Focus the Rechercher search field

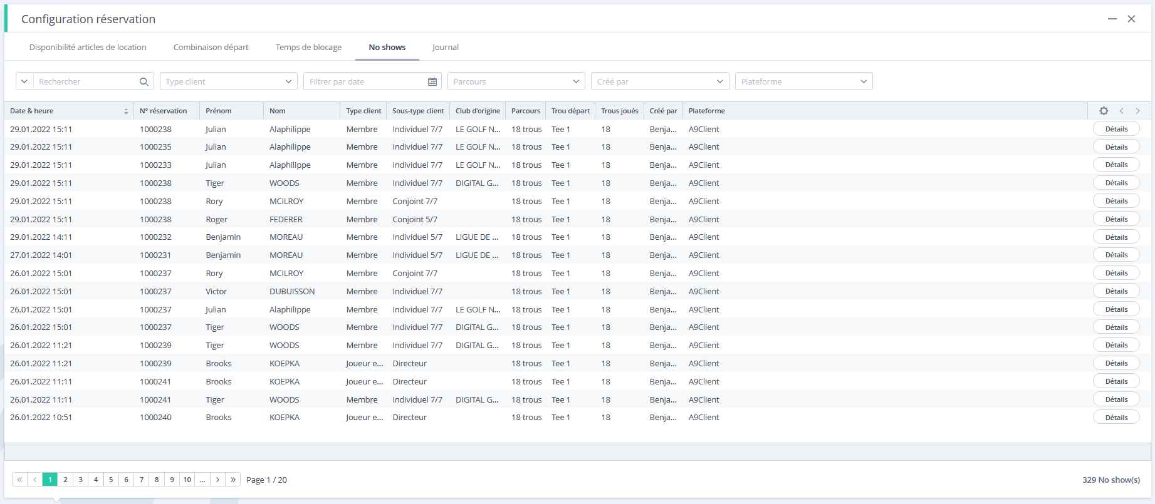[x=86, y=81]
